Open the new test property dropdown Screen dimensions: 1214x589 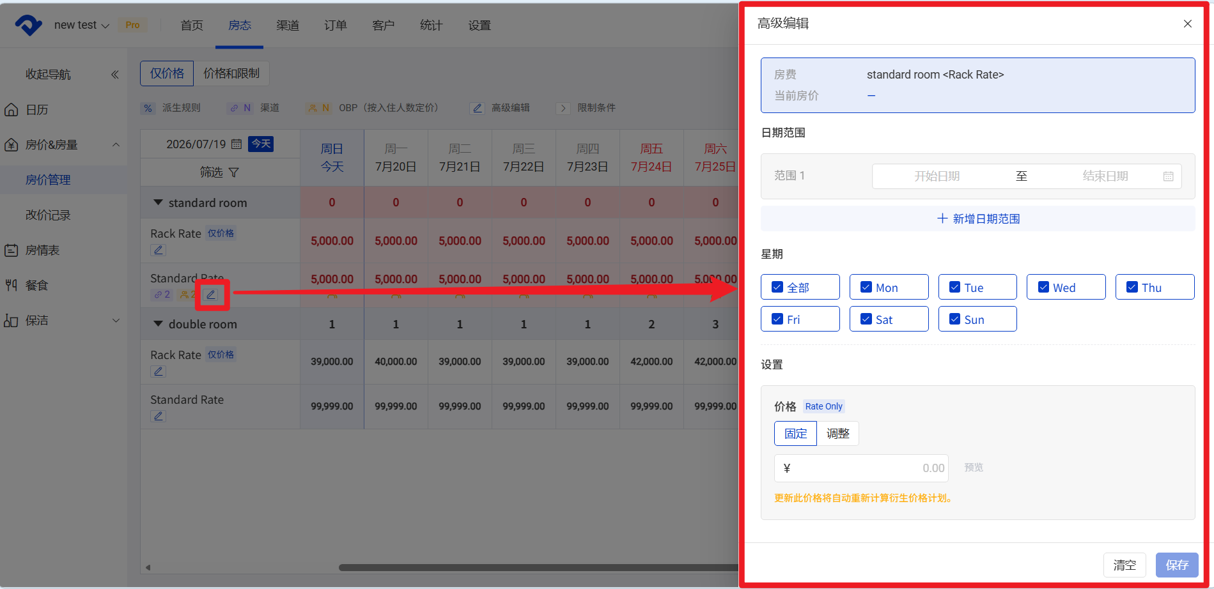point(82,25)
